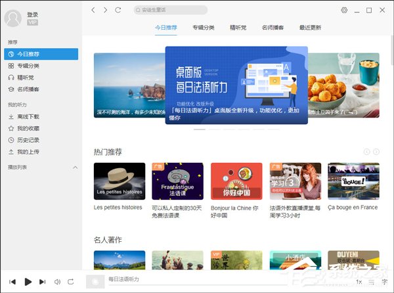Open 历史记录 history in the sidebar
The image size is (394, 293).
(28, 141)
